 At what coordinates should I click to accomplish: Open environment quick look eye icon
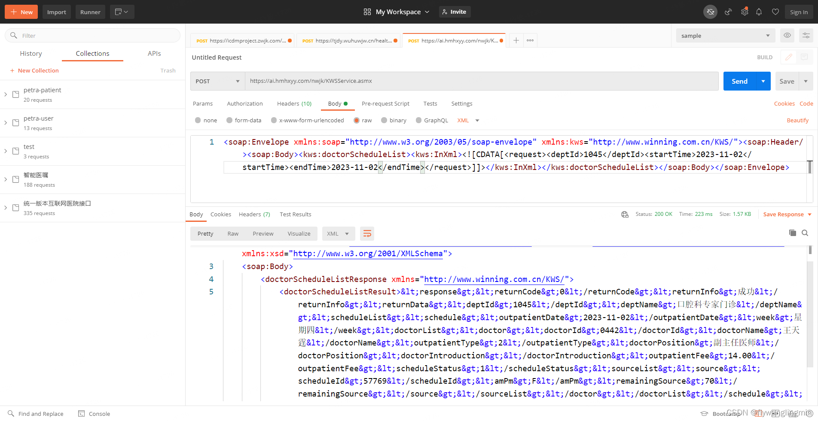(x=787, y=35)
